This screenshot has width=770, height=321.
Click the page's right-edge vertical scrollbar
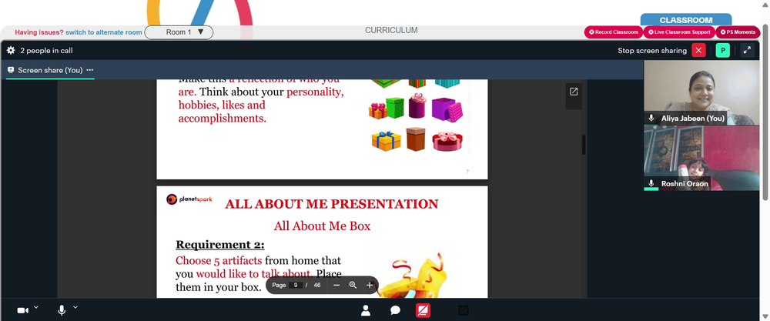(765, 112)
